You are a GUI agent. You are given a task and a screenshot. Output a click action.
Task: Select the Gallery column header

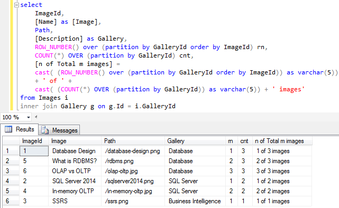click(195, 141)
